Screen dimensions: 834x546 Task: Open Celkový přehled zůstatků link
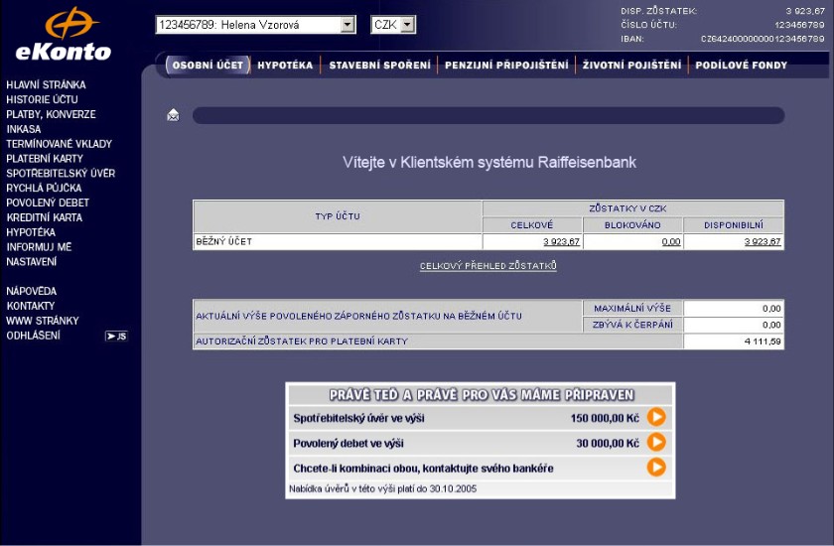pyautogui.click(x=488, y=266)
